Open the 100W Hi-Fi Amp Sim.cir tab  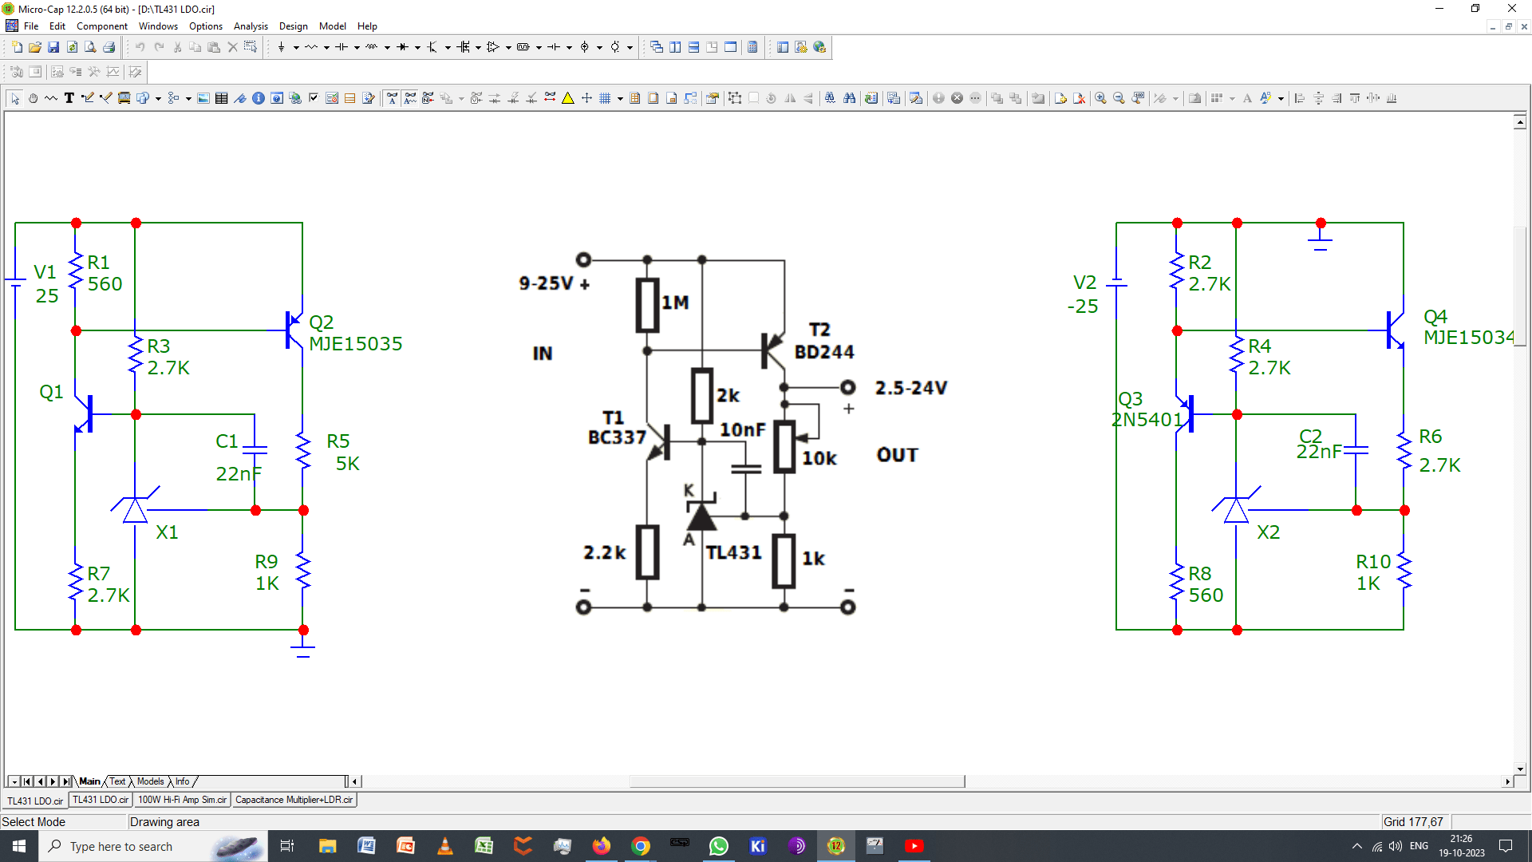tap(182, 800)
